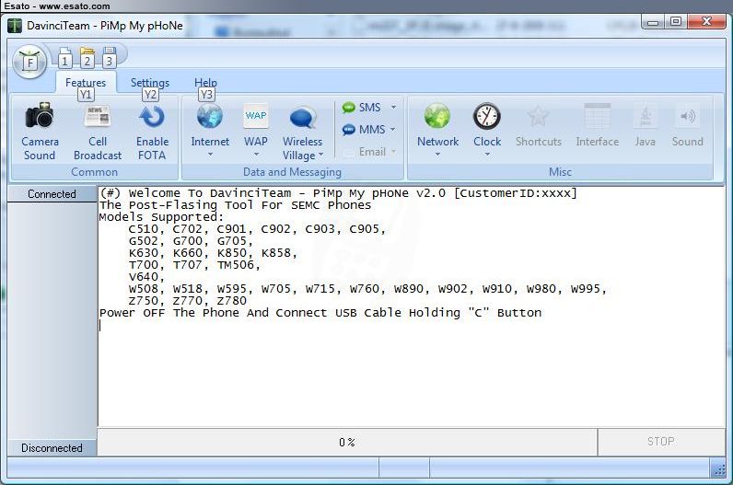Click the "Power OFF The Phone" instruction line
The height and width of the screenshot is (485, 733).
(x=320, y=313)
